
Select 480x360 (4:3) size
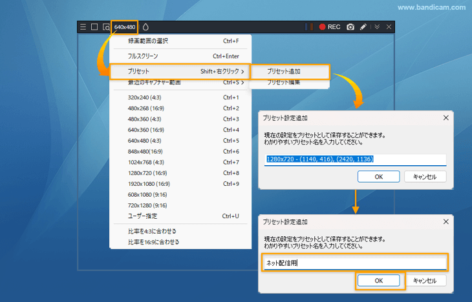180,119
